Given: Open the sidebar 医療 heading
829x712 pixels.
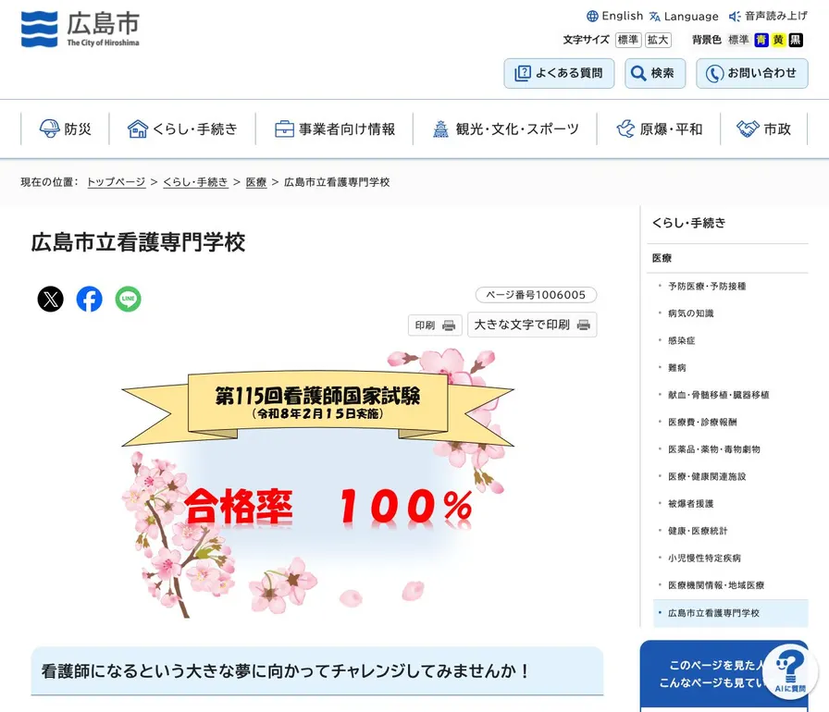Looking at the screenshot, I should [x=662, y=258].
